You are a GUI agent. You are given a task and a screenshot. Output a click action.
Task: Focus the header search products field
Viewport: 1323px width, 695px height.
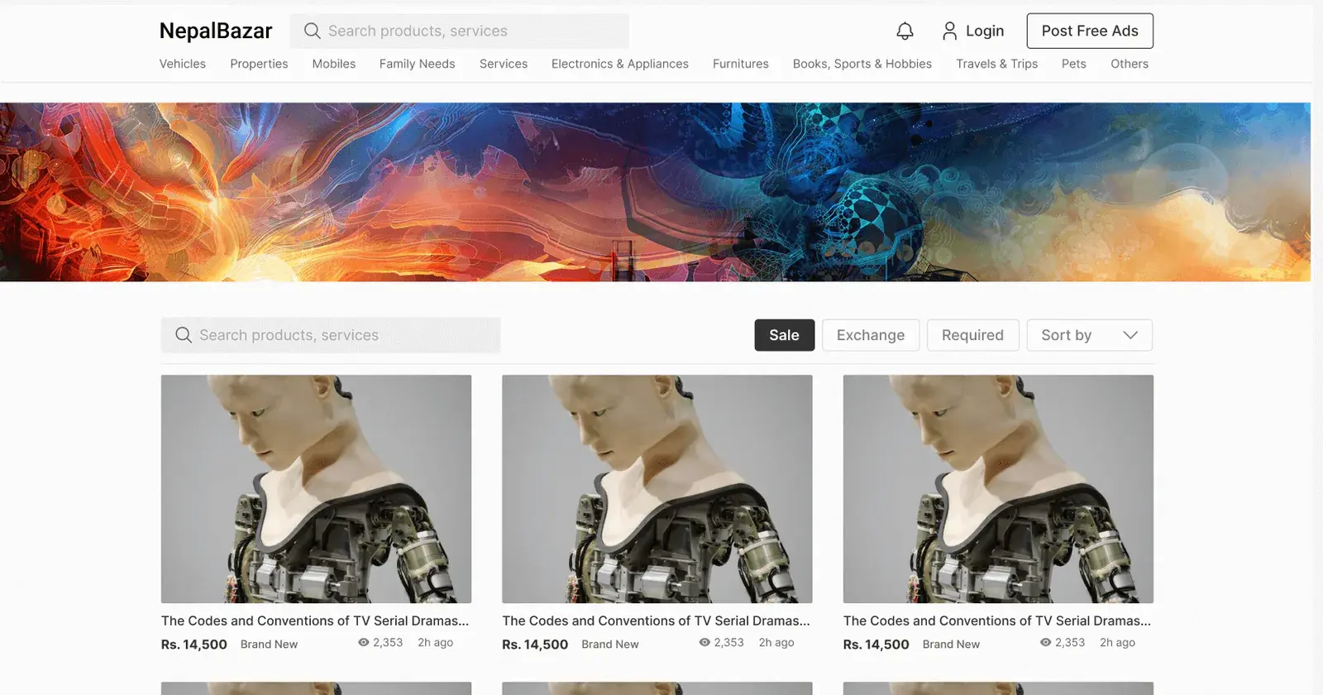(459, 31)
